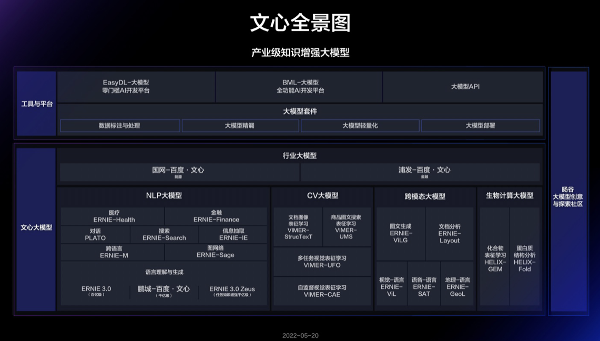The width and height of the screenshot is (600, 341).
Task: Select the 语言理解与生成 label
Action: tap(164, 272)
